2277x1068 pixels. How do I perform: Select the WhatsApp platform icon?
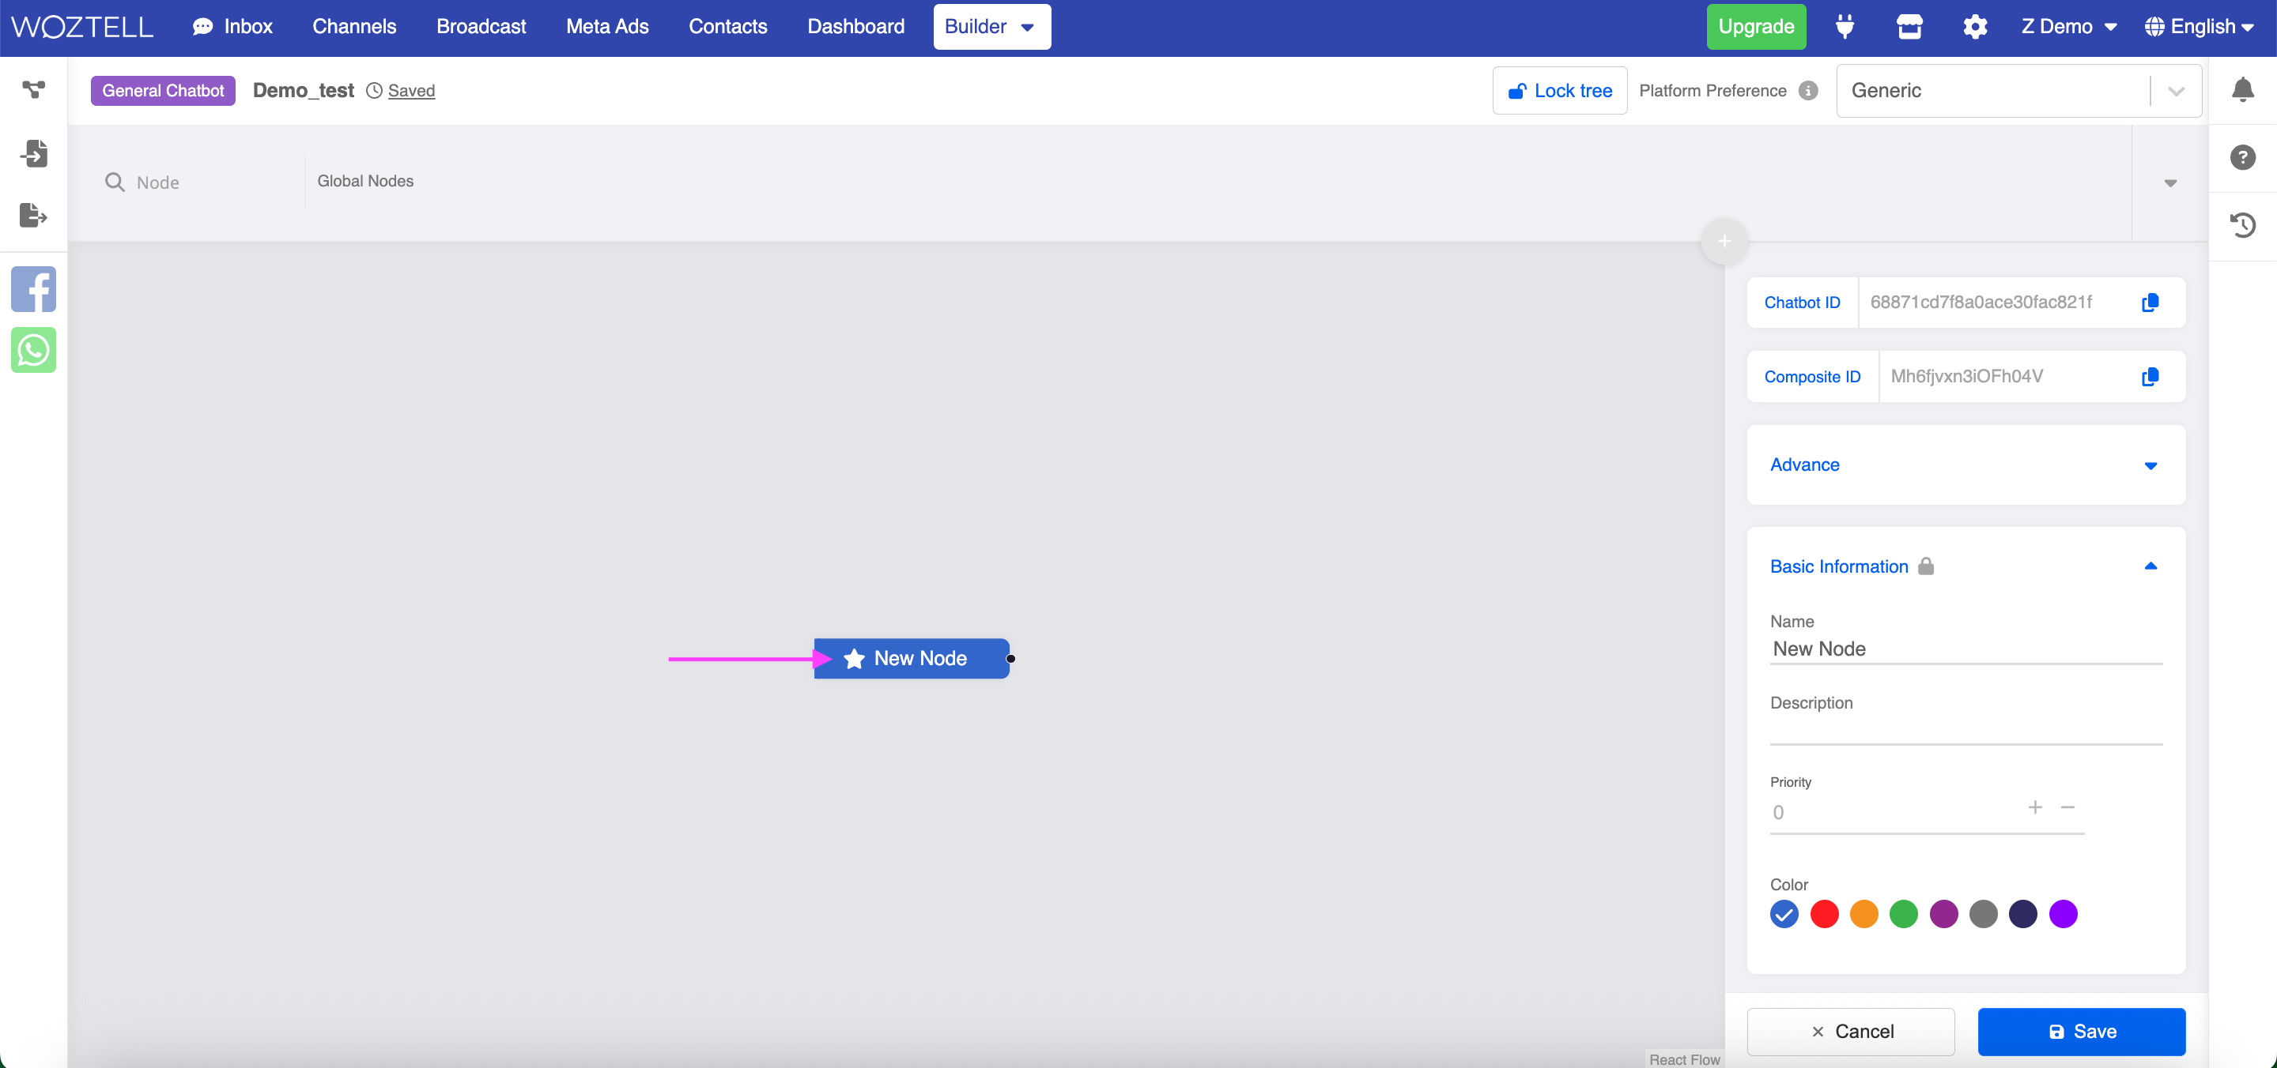point(33,350)
